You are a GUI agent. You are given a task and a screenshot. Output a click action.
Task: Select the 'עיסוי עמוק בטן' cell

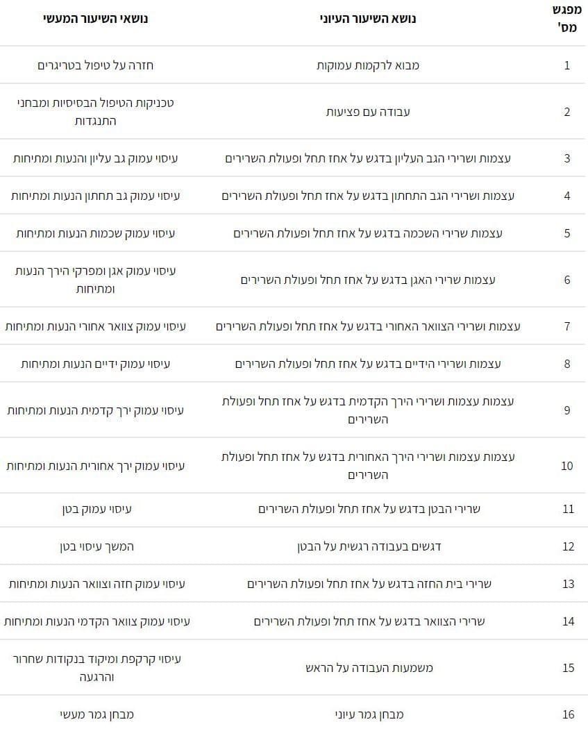point(97,509)
